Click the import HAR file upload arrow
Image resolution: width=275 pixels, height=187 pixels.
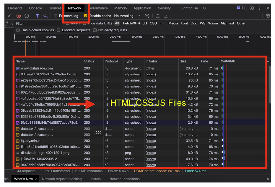click(158, 16)
